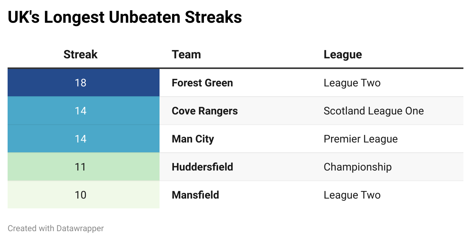Image resolution: width=471 pixels, height=241 pixels.
Task: Select the Mansfield team name
Action: tap(196, 195)
